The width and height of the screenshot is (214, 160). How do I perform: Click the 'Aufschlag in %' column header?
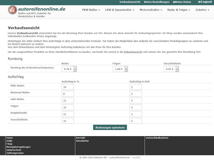70,82
